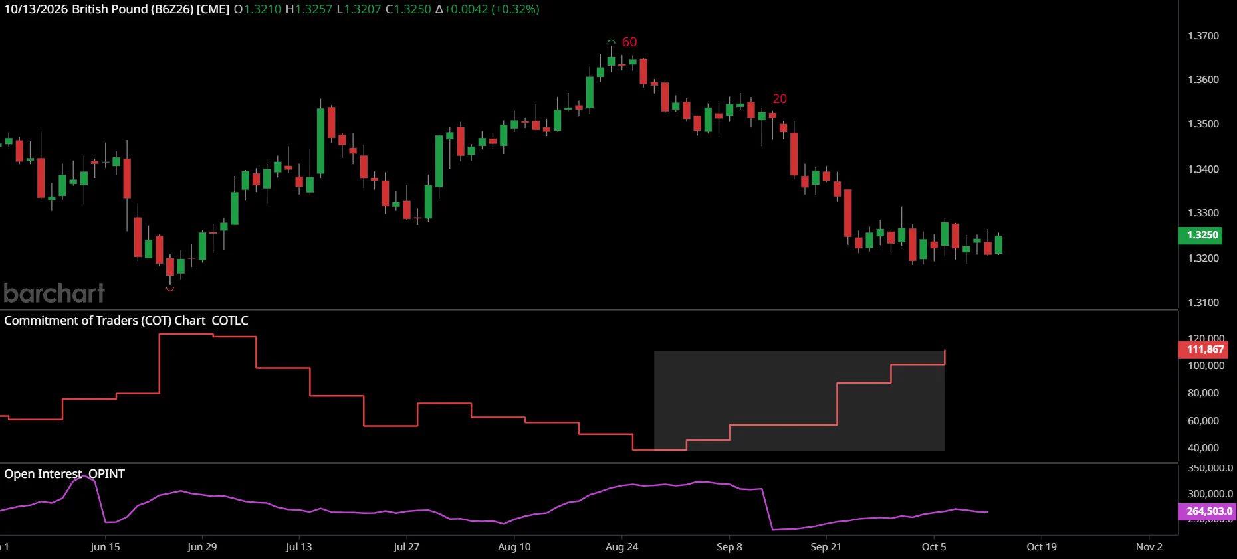Click the Nov 2 date on the time axis
Screen dimensions: 1237x559
(x=1149, y=547)
